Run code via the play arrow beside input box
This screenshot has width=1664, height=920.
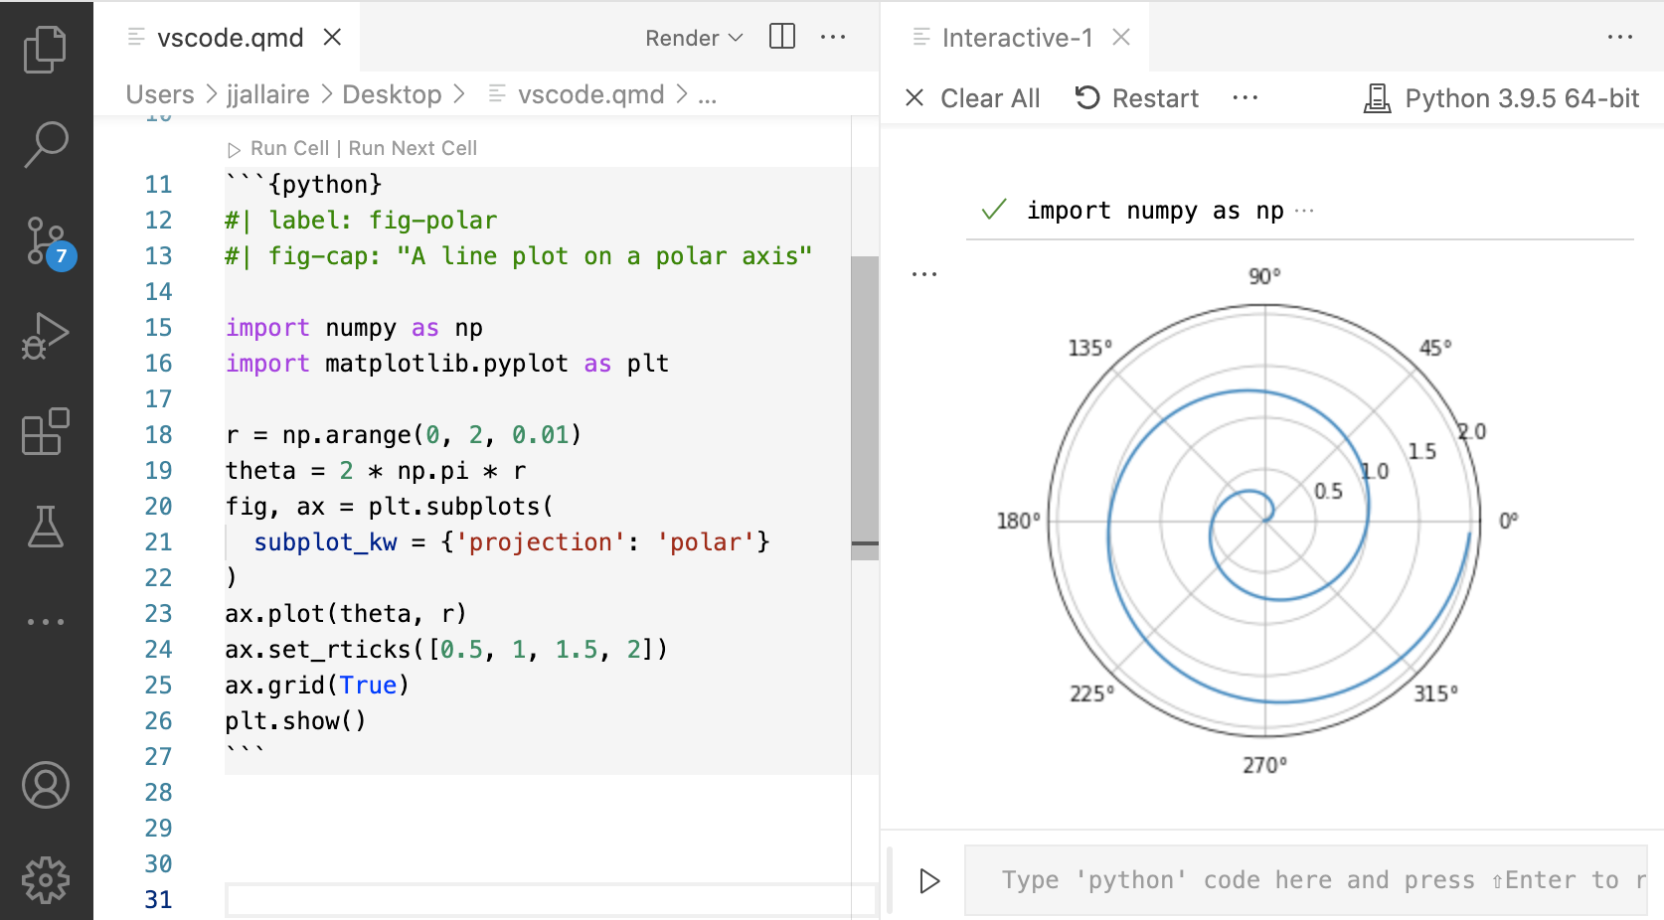point(930,880)
